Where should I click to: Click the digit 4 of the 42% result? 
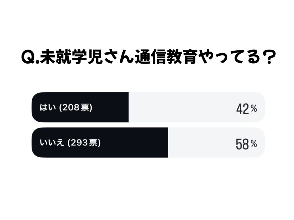[x=240, y=109]
